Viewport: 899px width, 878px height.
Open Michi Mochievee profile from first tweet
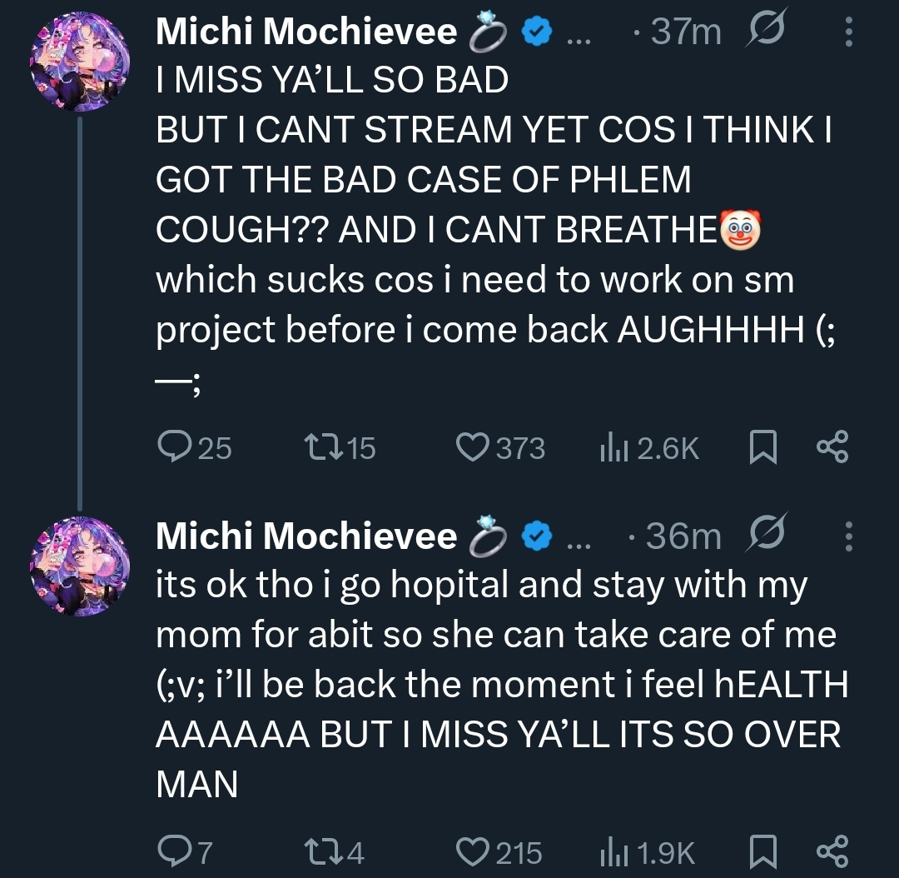tap(306, 32)
